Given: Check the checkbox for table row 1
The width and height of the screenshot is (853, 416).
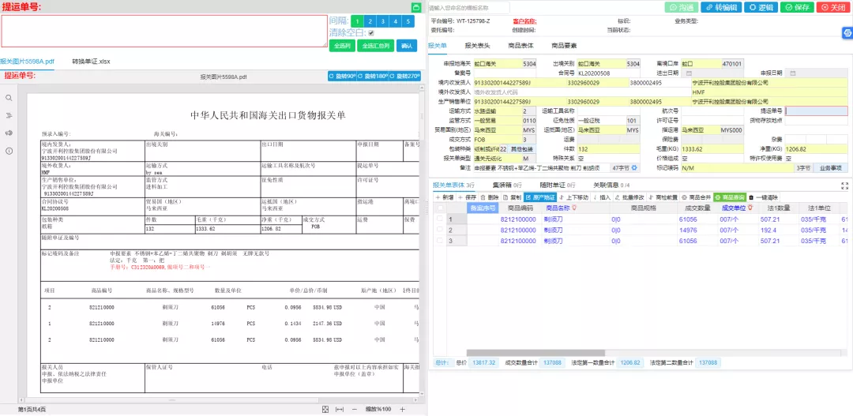Looking at the screenshot, I should point(440,219).
